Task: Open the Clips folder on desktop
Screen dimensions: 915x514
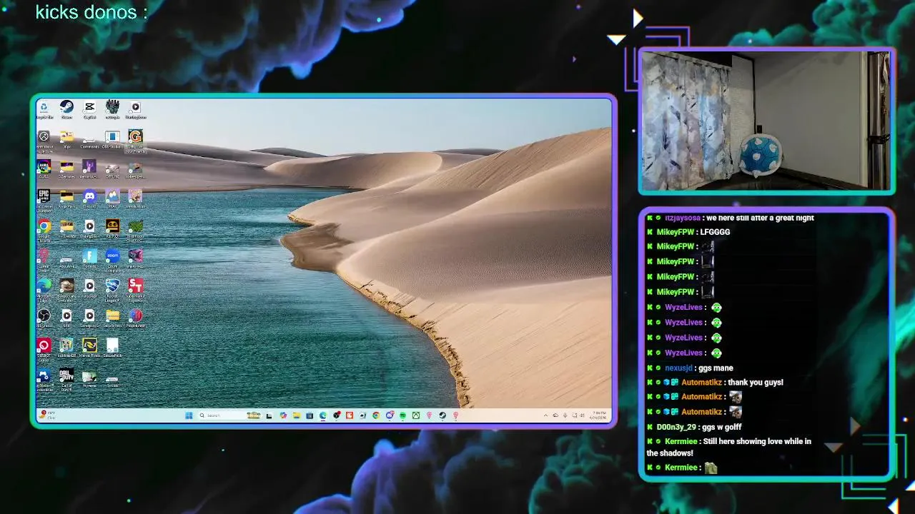Action: [x=66, y=137]
